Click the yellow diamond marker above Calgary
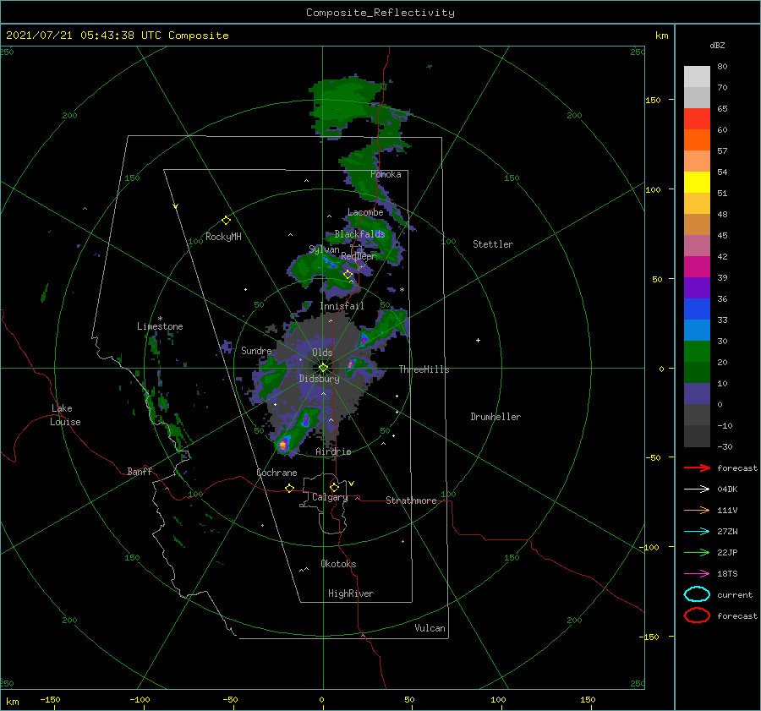Image resolution: width=761 pixels, height=711 pixels. tap(334, 487)
